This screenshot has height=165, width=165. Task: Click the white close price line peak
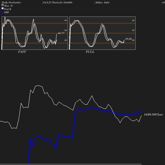[x=38, y=85]
